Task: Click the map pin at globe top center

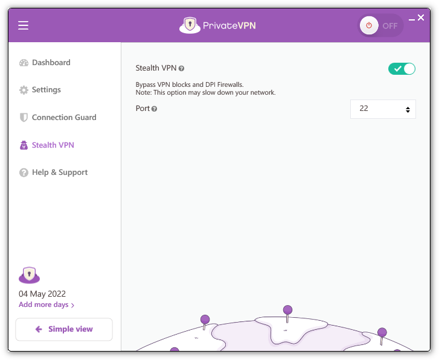Action: coord(287,310)
